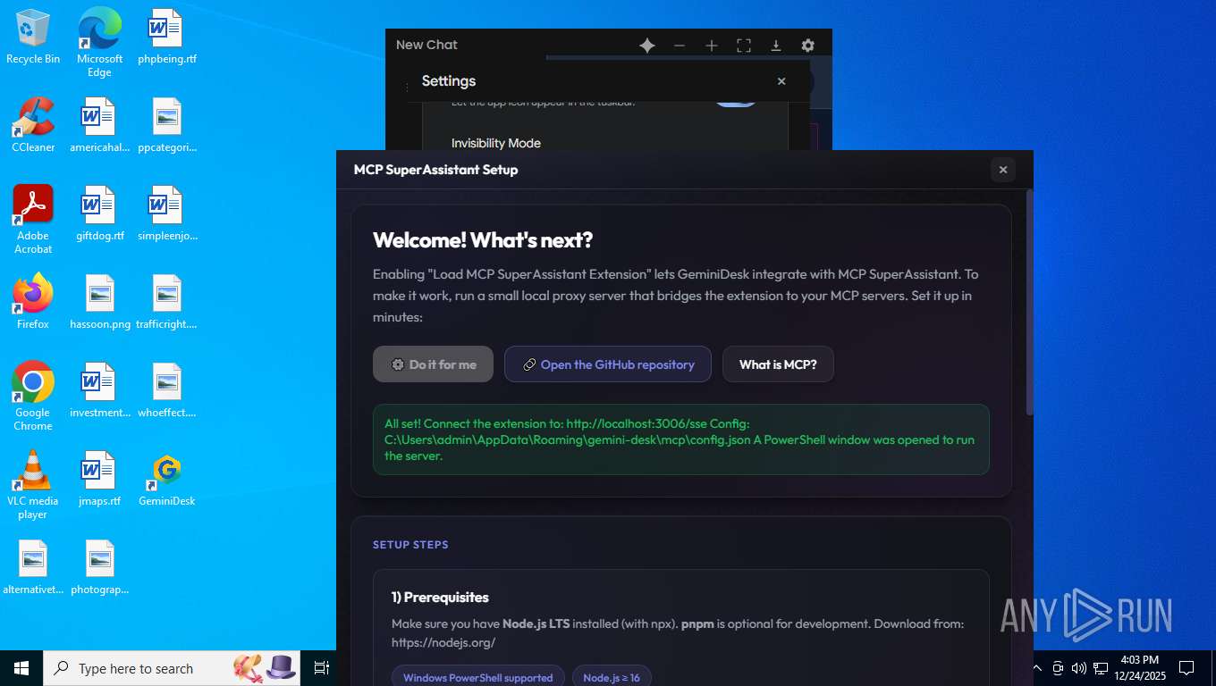Close the Settings panel with its X
Viewport: 1216px width, 686px height.
pyautogui.click(x=781, y=81)
